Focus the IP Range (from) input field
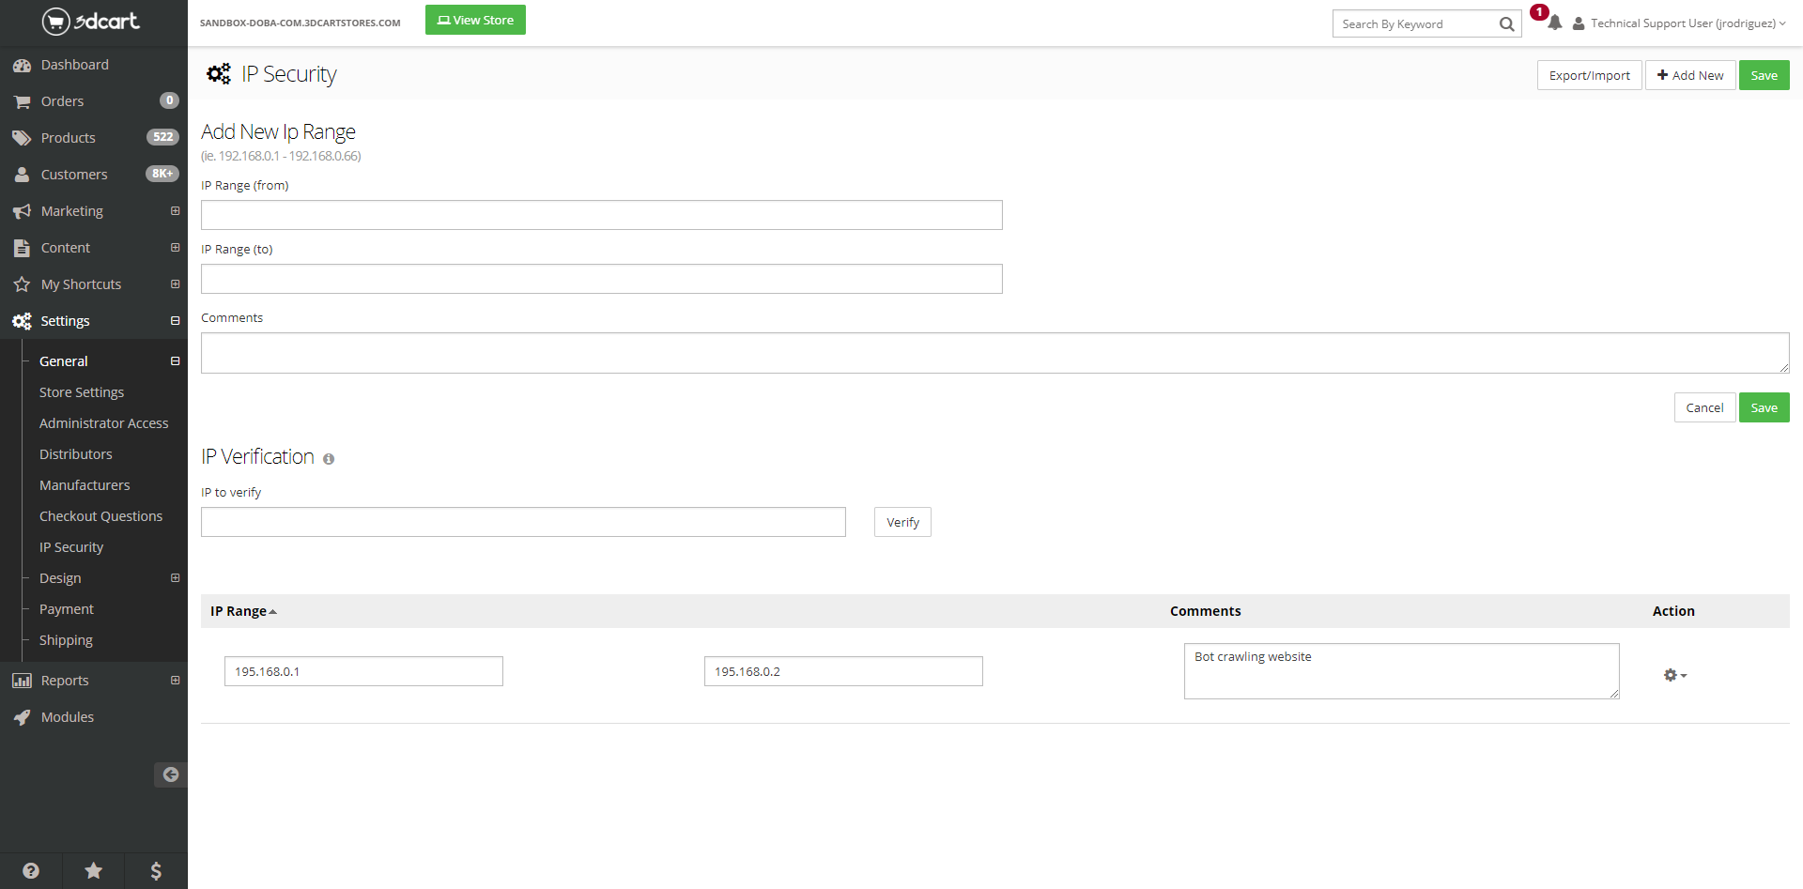 pyautogui.click(x=601, y=215)
